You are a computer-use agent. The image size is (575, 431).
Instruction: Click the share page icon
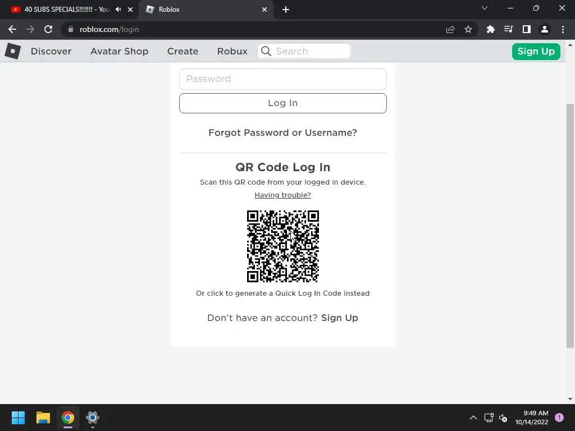[x=450, y=29]
